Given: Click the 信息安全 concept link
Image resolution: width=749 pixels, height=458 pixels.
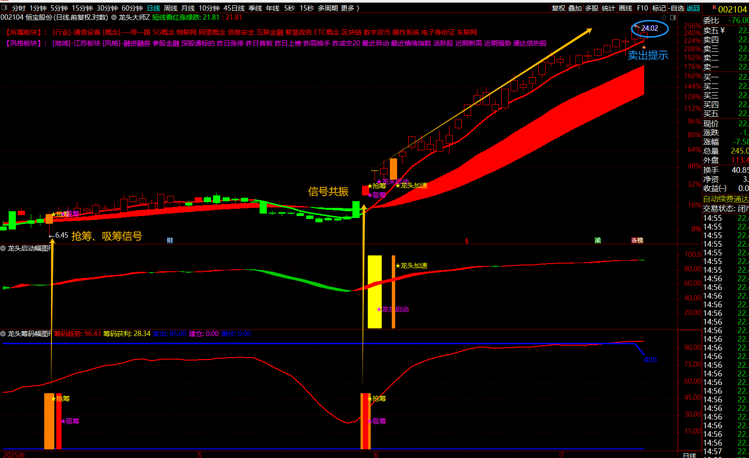Looking at the screenshot, I should (x=241, y=32).
